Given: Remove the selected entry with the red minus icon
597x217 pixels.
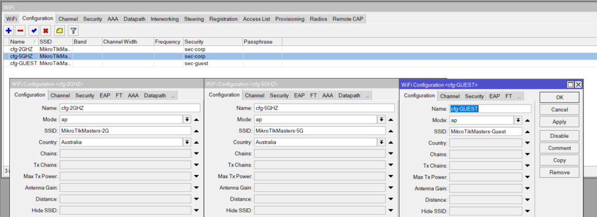Looking at the screenshot, I should click(x=20, y=31).
